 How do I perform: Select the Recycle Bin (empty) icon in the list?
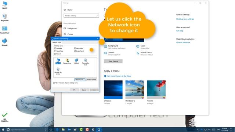click(x=58, y=71)
